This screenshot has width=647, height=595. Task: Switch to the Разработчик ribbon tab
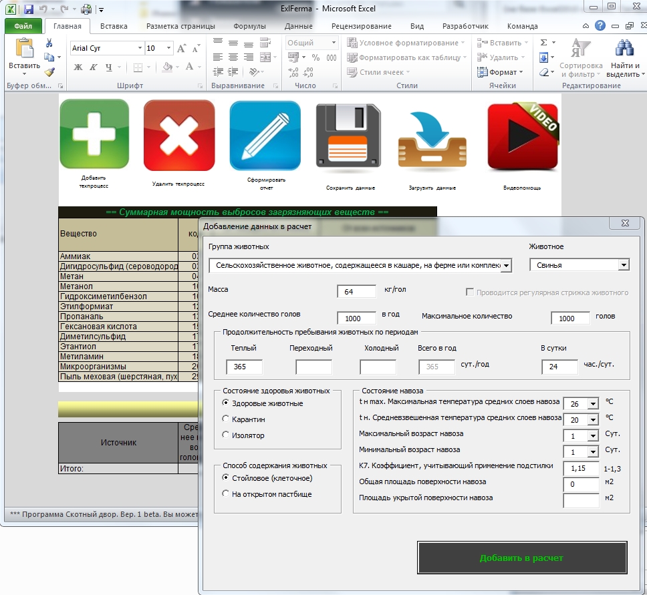click(465, 26)
